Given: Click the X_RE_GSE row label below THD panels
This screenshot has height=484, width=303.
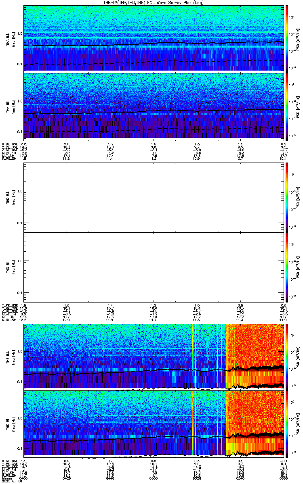Looking at the screenshot, I should pos(9,305).
